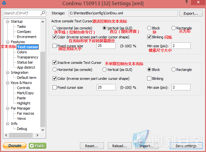Collapse the Features tree node
206x152 pixels.
coord(8,42)
